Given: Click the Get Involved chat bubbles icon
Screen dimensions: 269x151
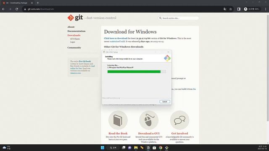Looking at the screenshot, I should click(179, 120).
